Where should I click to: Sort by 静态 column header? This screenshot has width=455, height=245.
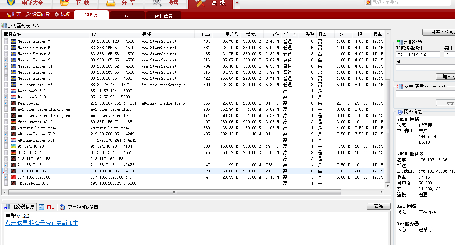(x=325, y=34)
